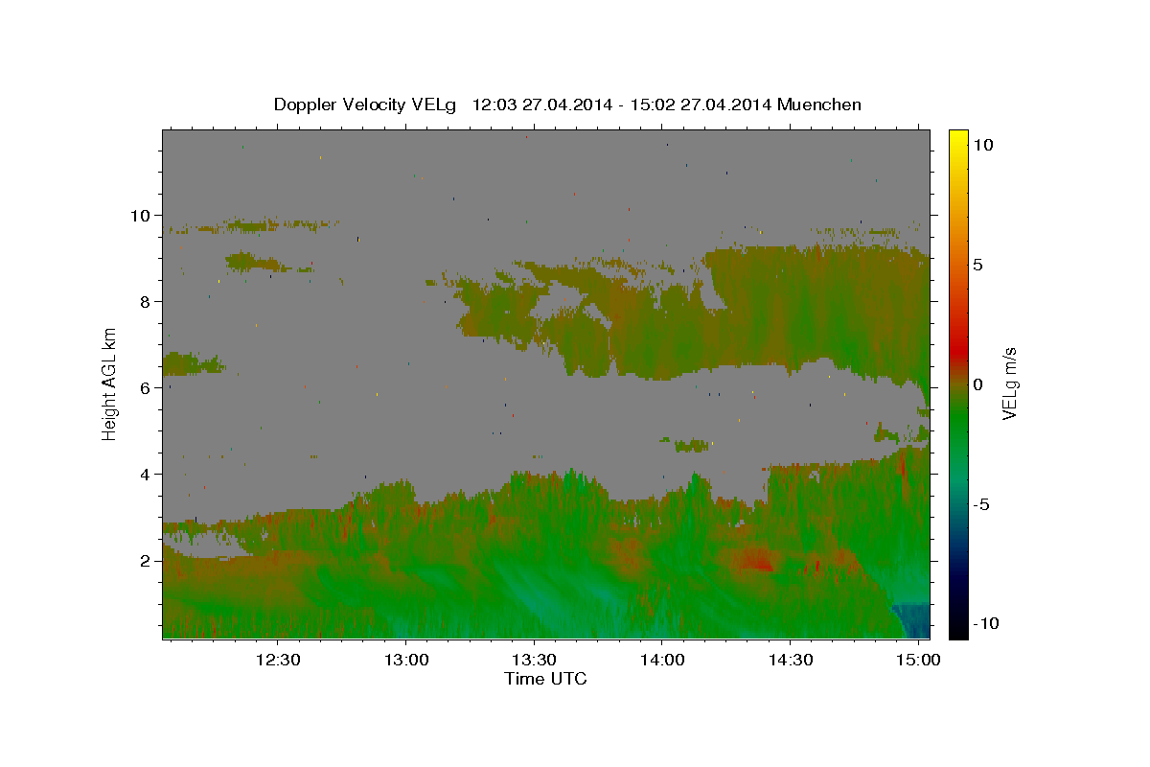Screen dimensions: 1150x767
Task: Click the height axis label 2
Action: point(148,560)
